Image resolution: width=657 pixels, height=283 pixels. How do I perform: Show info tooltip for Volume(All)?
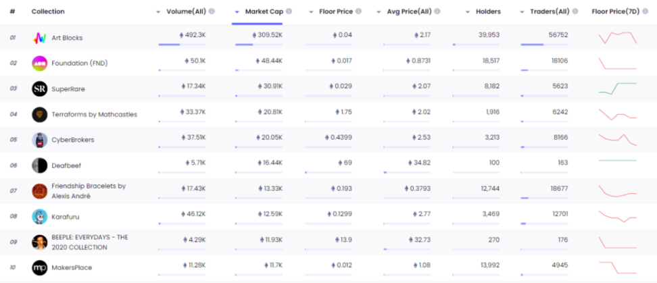[x=212, y=11]
